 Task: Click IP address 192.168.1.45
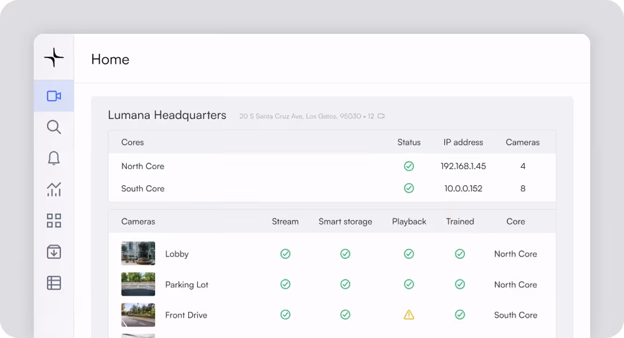click(463, 167)
